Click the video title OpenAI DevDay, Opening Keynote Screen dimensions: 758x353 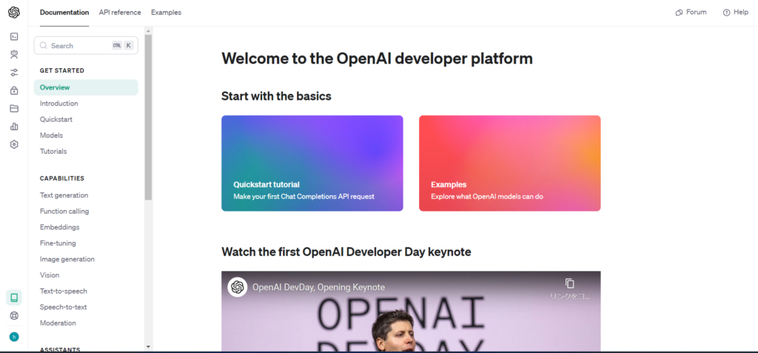click(x=318, y=287)
